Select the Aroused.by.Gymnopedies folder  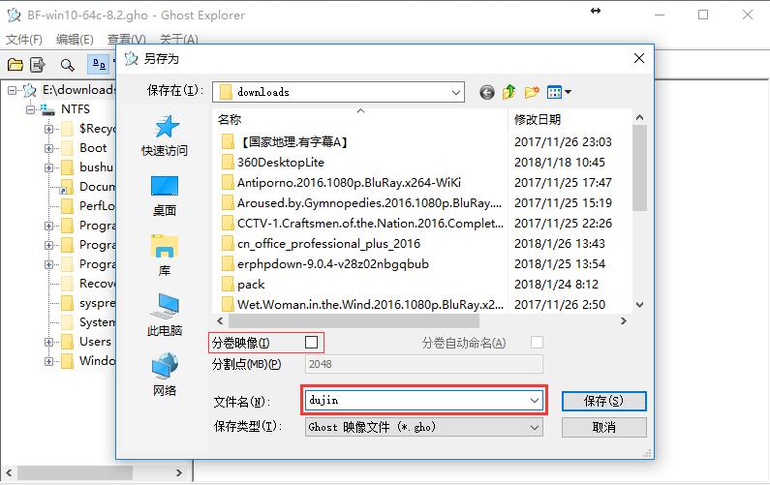(x=361, y=203)
